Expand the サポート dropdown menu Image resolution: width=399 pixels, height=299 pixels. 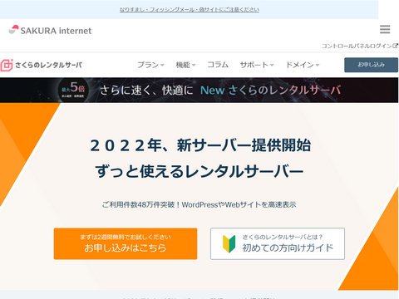click(257, 65)
